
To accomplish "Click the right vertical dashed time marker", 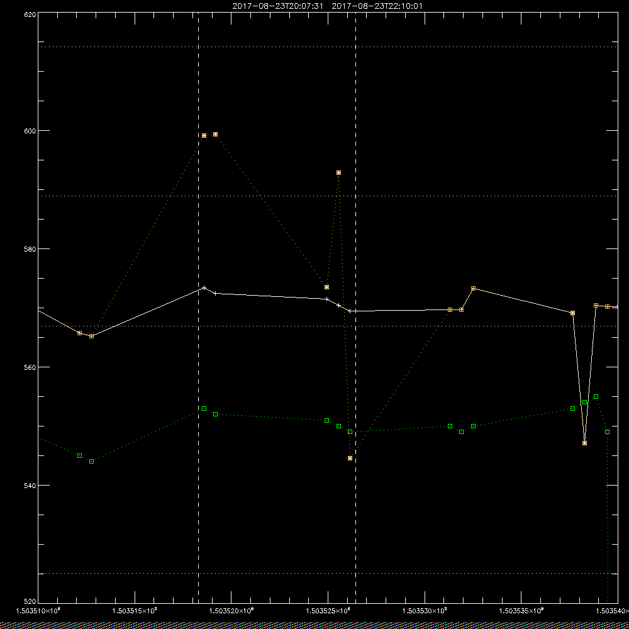I will pyautogui.click(x=356, y=308).
